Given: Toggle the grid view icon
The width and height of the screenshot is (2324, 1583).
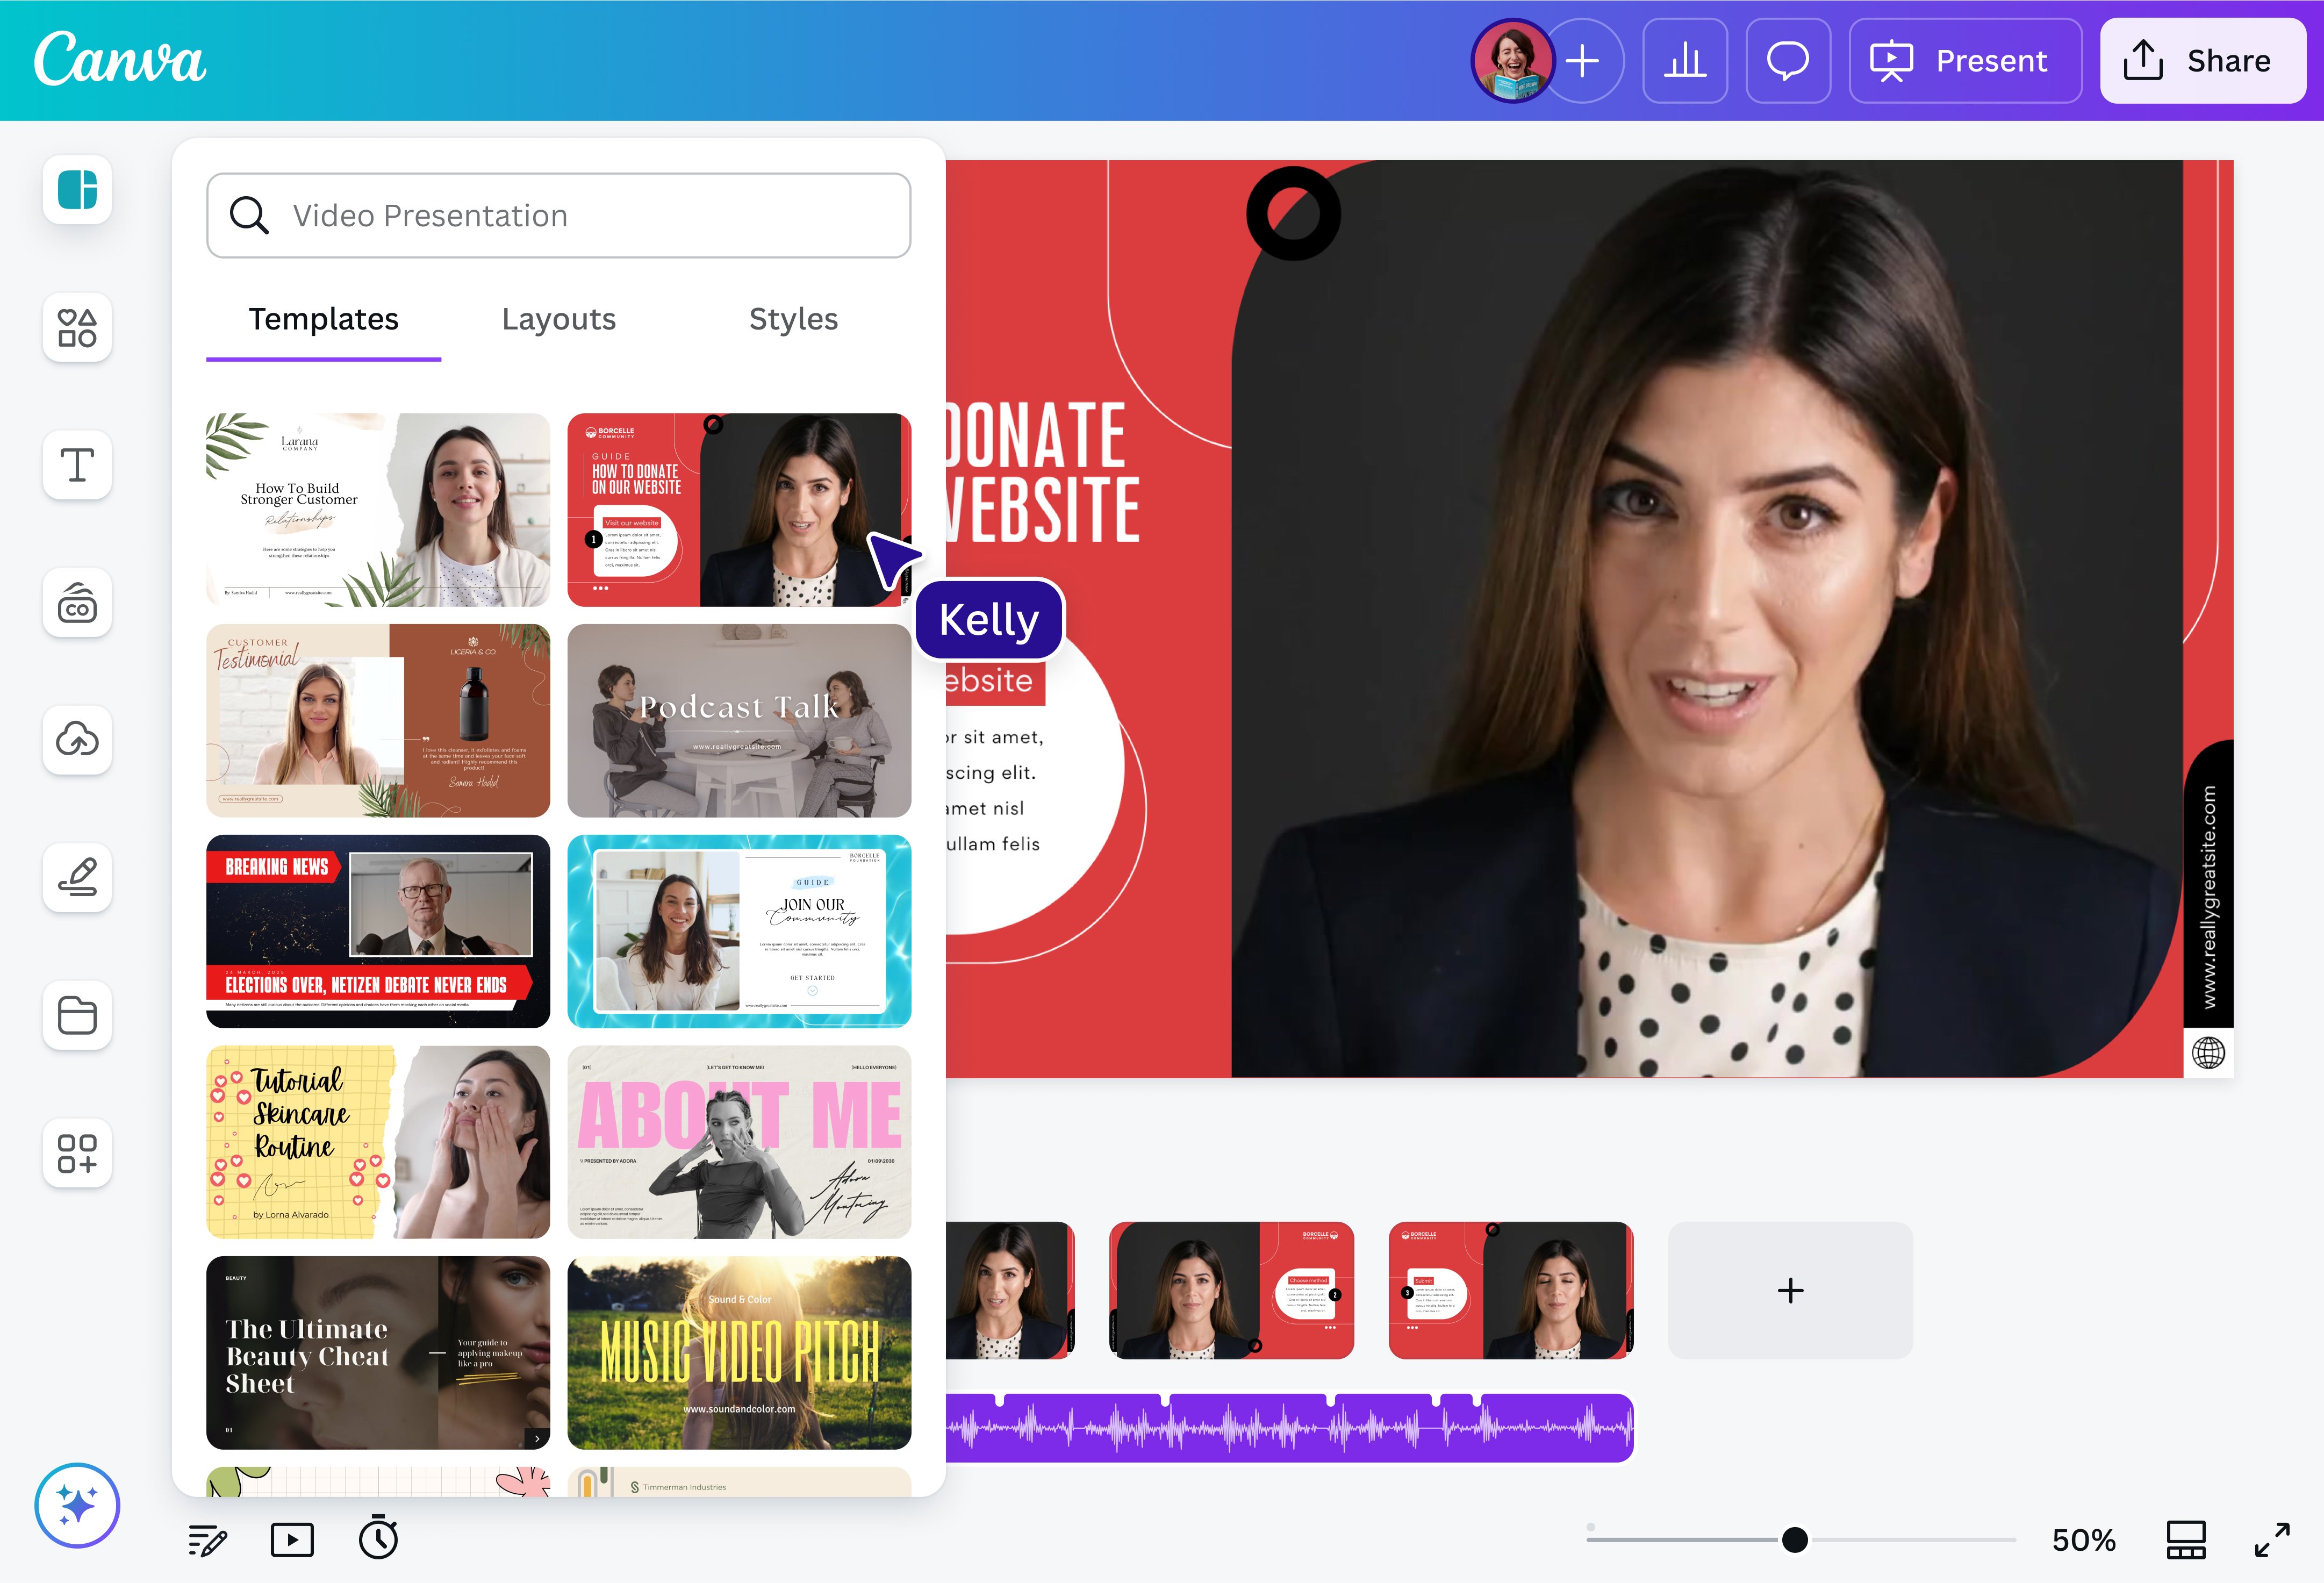Looking at the screenshot, I should [2185, 1540].
